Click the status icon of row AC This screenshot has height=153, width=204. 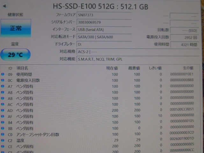point(3,104)
